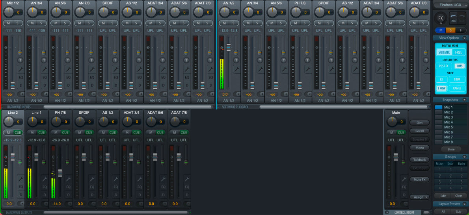Click global F (fader groups) master button
469x215 pixels.
[x=461, y=30]
